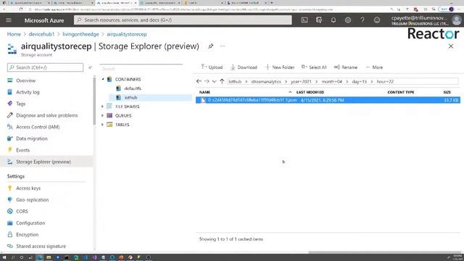464x261 pixels.
Task: Click Select All in toolbar
Action: tap(314, 67)
